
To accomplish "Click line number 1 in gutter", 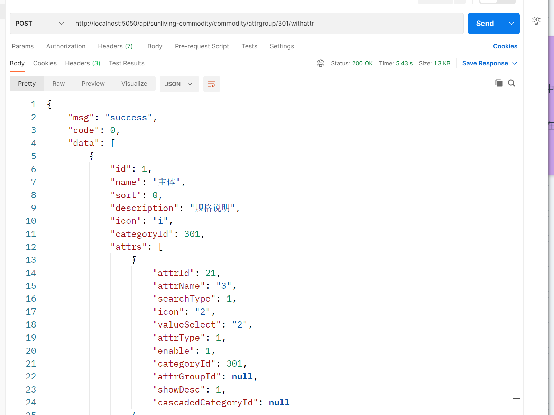I will point(33,104).
